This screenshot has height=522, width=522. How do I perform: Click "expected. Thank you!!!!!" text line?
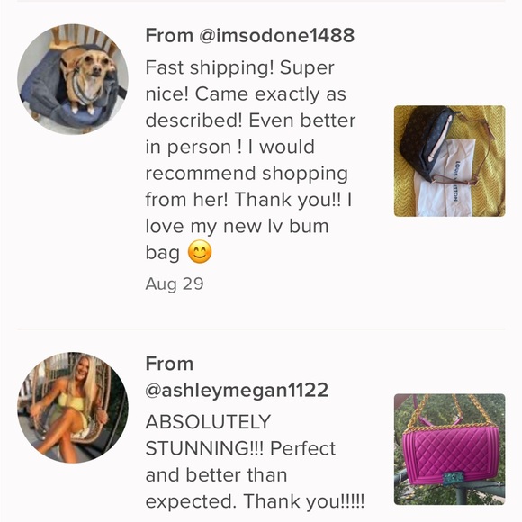coord(255,501)
